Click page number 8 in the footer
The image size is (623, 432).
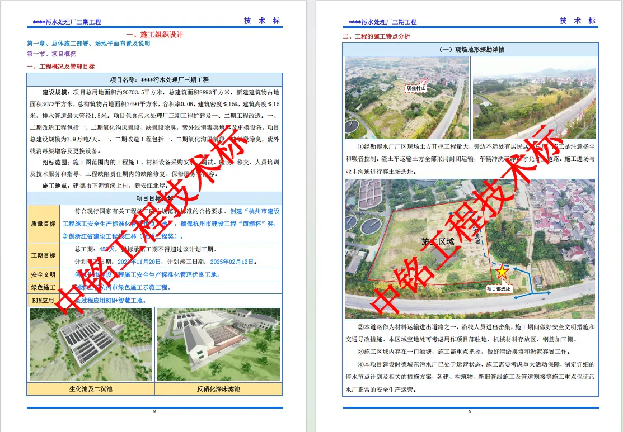pos(154,411)
